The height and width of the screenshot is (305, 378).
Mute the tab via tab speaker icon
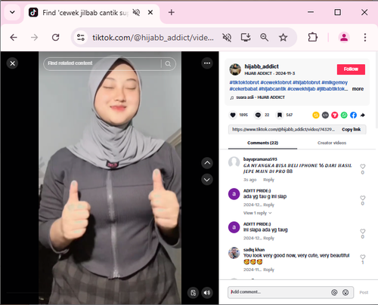[136, 12]
